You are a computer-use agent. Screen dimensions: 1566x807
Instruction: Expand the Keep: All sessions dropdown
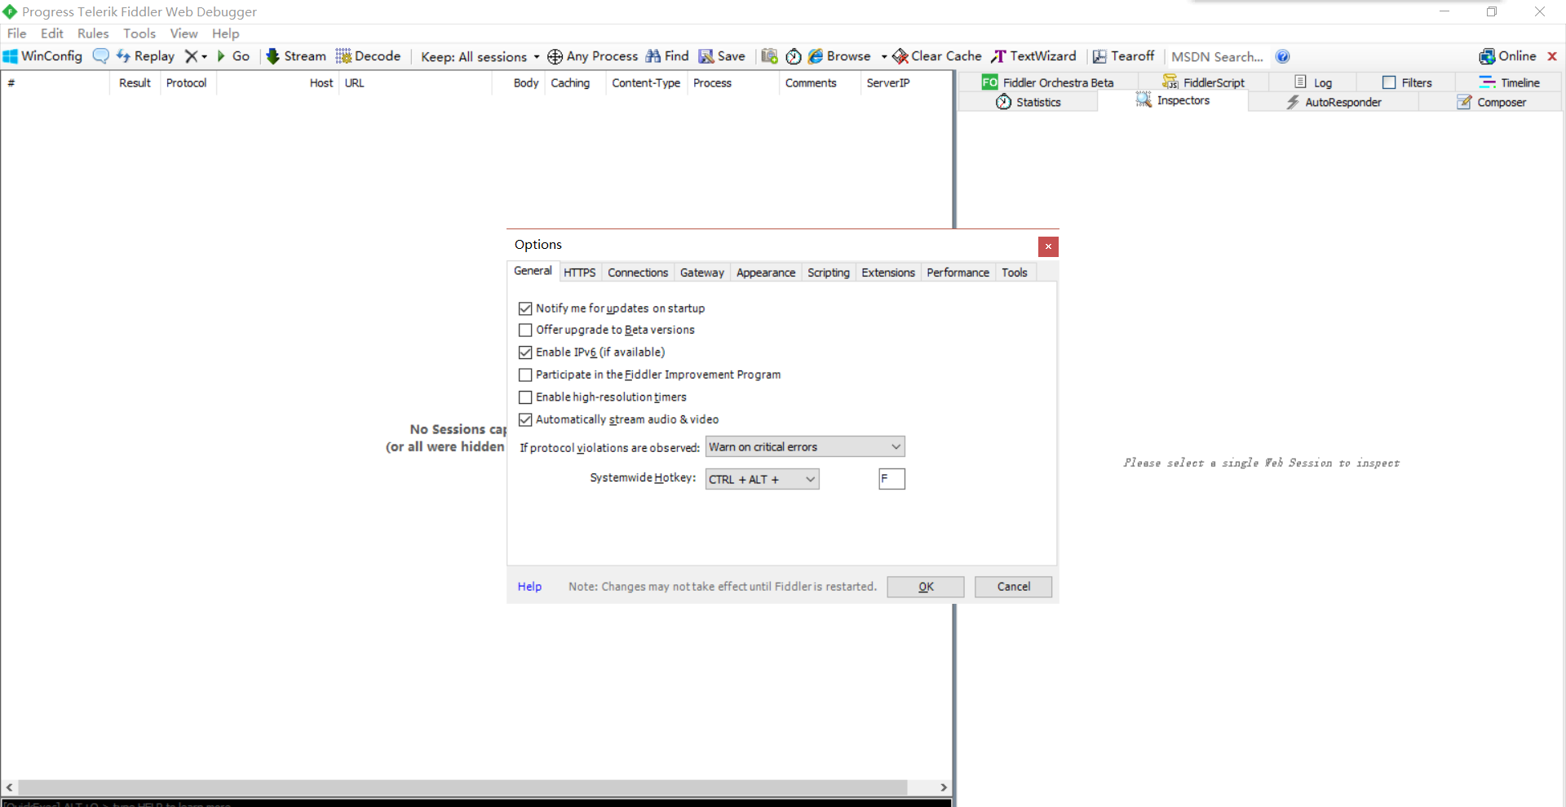point(536,57)
